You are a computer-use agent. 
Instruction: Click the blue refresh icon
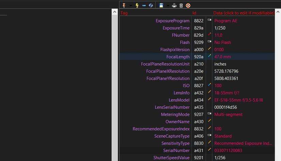(x=151, y=5)
